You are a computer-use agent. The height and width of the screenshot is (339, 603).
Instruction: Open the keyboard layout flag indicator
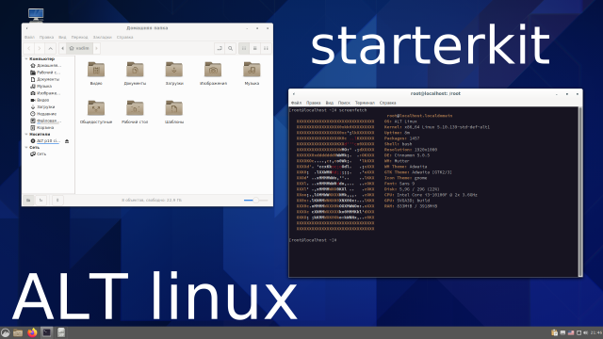coord(571,332)
